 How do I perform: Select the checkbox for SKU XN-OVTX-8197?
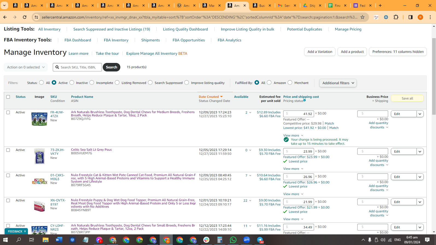pos(8,200)
